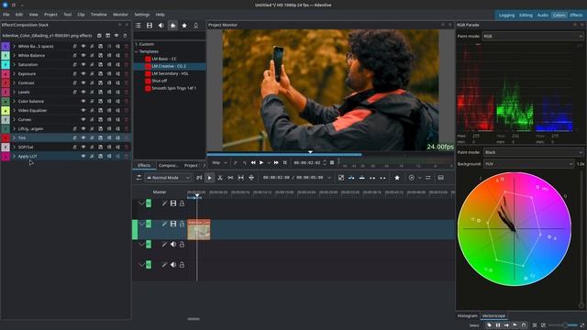Collapse the Templates folder
This screenshot has height=330, width=587.
click(x=137, y=51)
